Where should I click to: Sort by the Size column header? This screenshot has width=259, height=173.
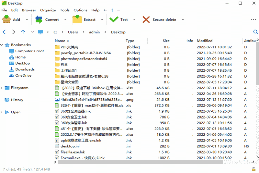(166, 41)
